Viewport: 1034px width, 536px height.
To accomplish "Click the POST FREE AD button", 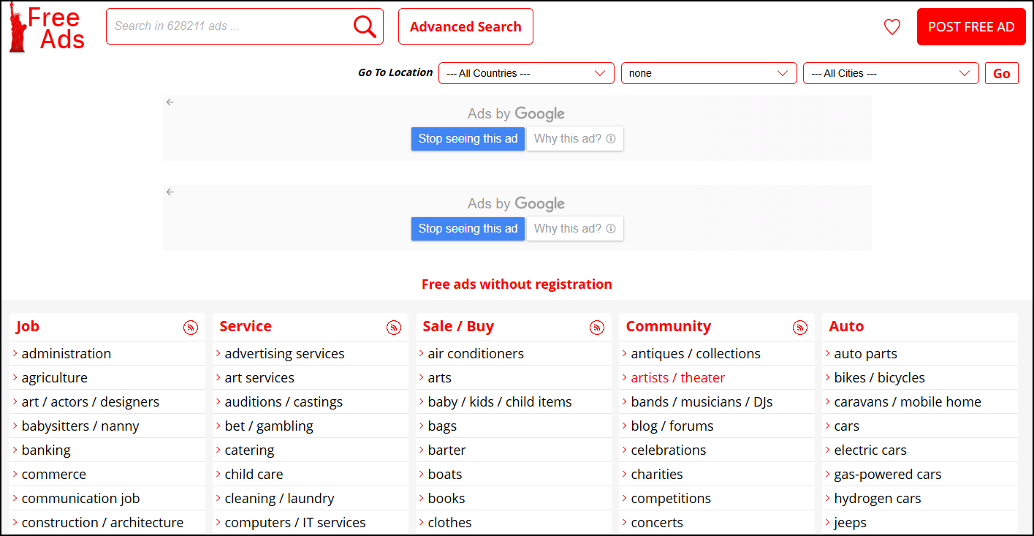I will coord(971,26).
